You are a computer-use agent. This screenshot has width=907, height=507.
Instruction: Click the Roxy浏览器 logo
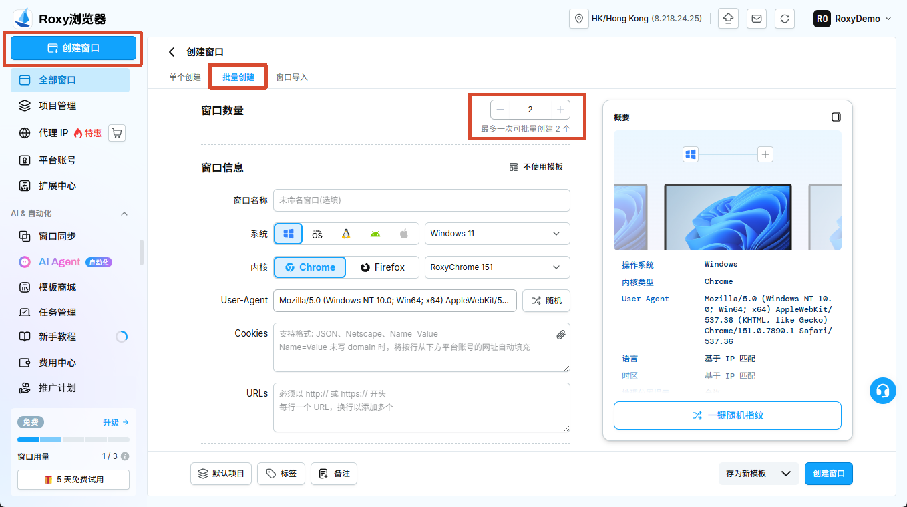59,19
